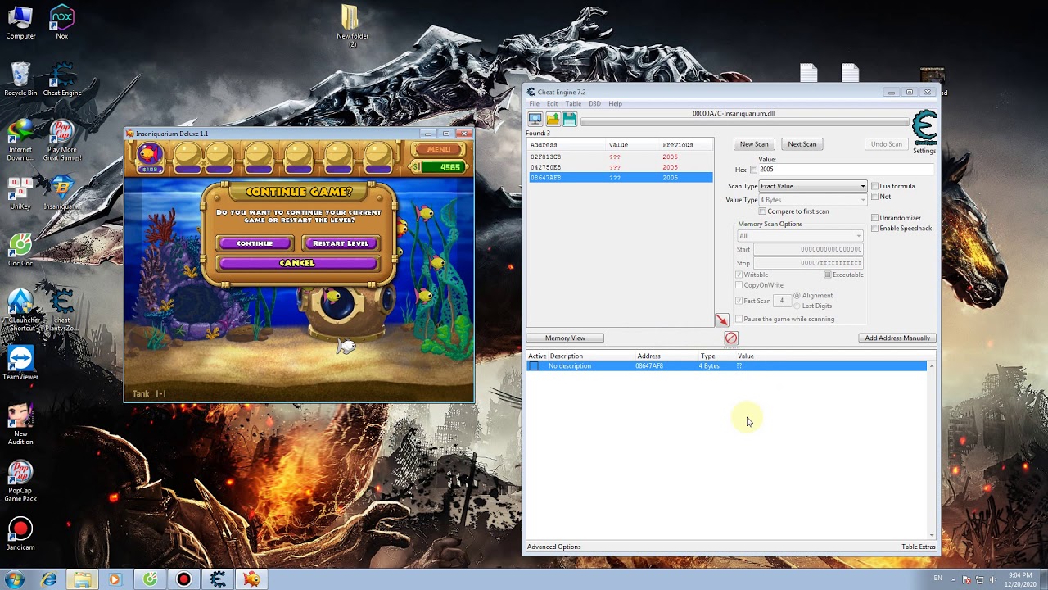Image resolution: width=1048 pixels, height=590 pixels.
Task: Click Restart Level in the game dialog
Action: pos(341,243)
